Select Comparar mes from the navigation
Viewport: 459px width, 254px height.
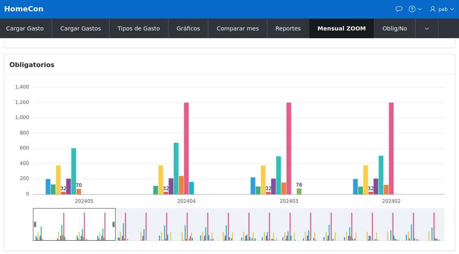pyautogui.click(x=237, y=28)
